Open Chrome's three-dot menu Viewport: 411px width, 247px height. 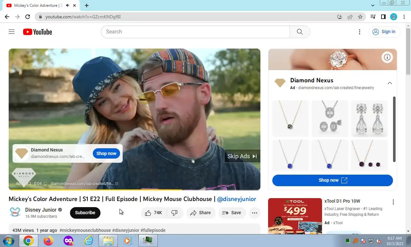coord(403,17)
